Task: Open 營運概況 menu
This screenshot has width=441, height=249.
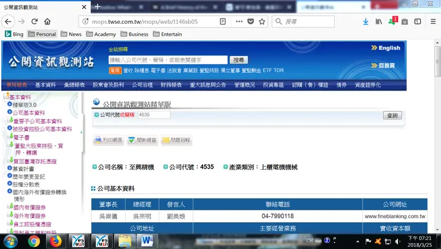Action: coord(244,85)
